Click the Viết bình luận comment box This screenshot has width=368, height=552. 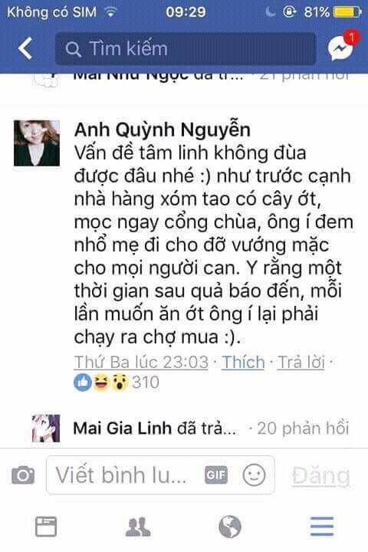click(160, 475)
